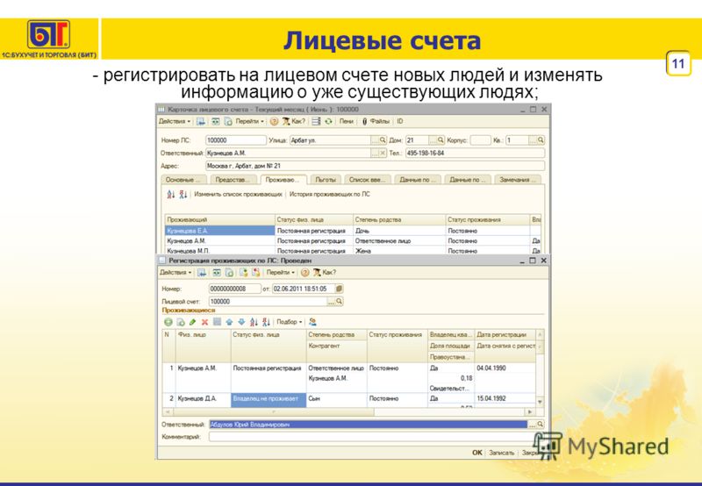The width and height of the screenshot is (702, 486).
Task: Switch to Основные tab
Action: click(x=183, y=180)
